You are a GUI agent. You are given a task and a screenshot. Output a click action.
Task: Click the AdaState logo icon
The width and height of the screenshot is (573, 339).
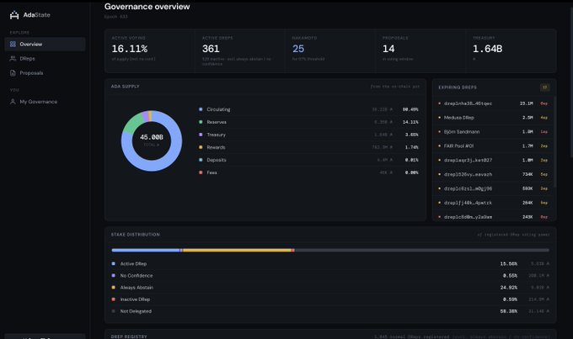pyautogui.click(x=14, y=15)
